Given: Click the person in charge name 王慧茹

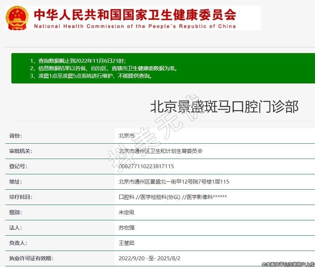Looking at the screenshot, I should [x=126, y=243].
